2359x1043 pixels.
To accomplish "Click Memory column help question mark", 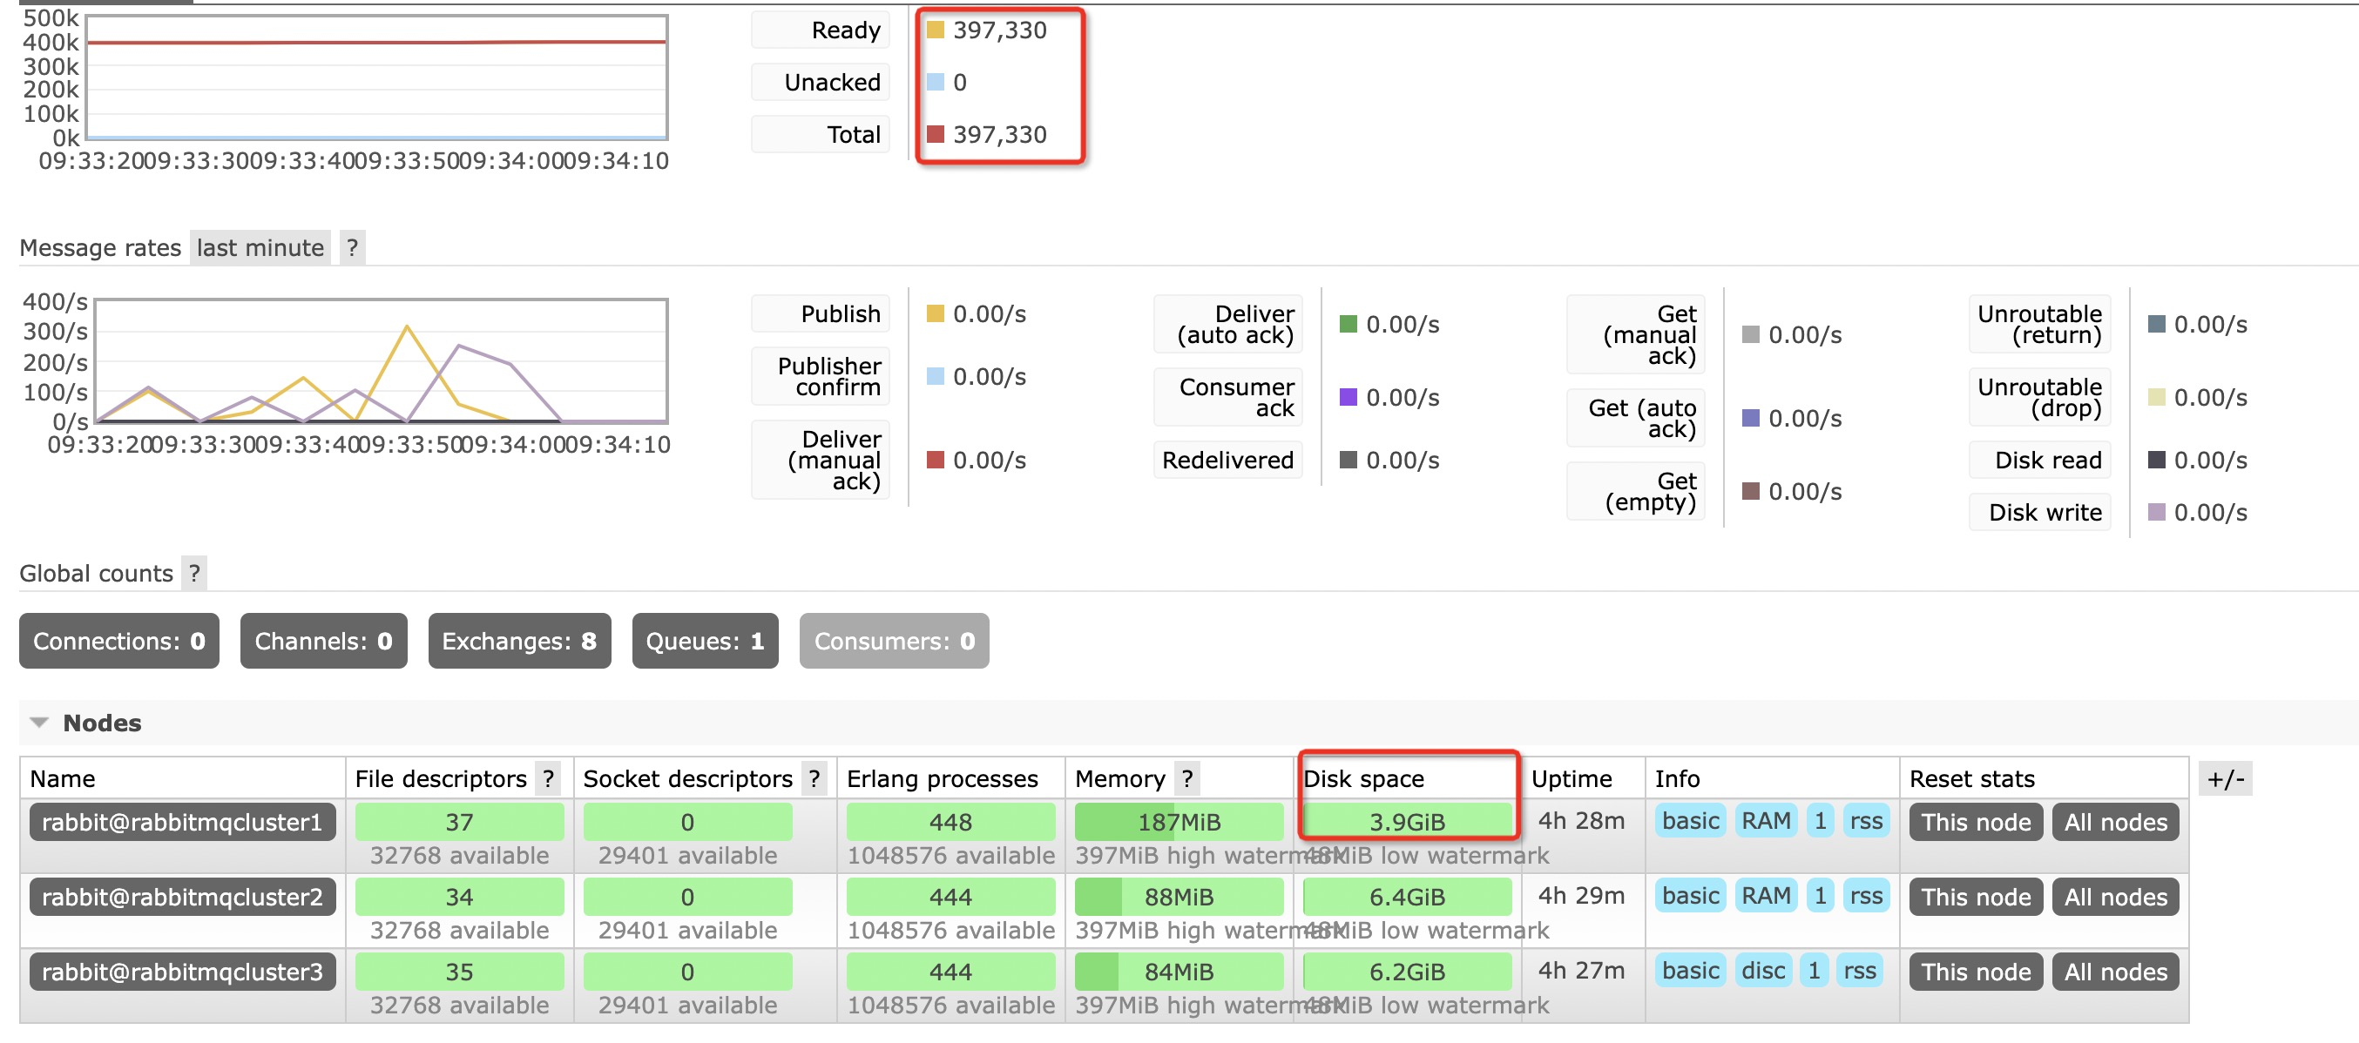I will pyautogui.click(x=1186, y=778).
